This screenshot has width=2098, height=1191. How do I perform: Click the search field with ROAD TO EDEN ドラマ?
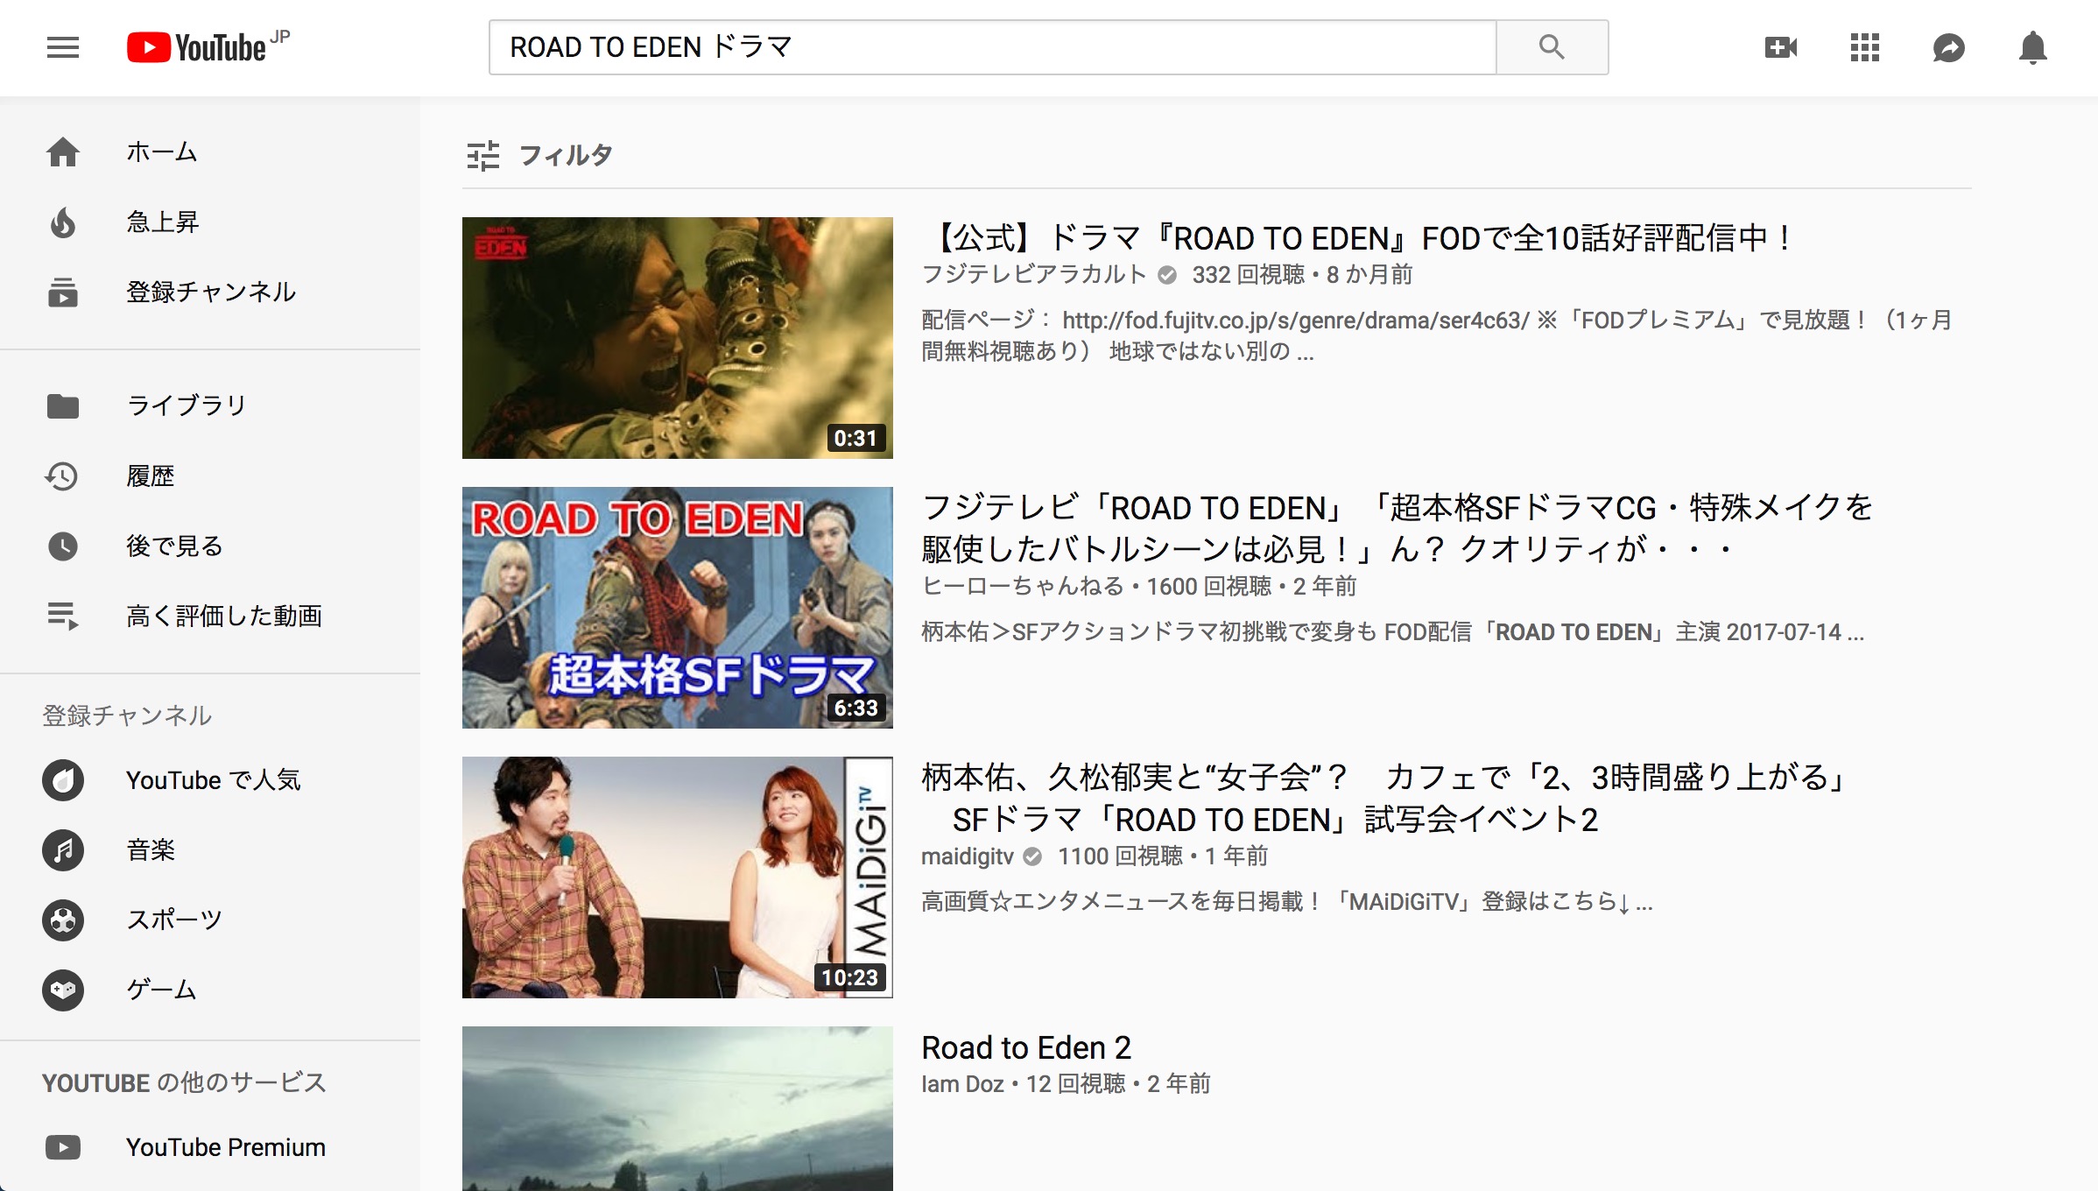[992, 47]
